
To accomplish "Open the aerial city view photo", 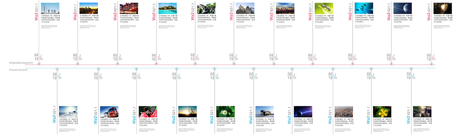I will click(x=344, y=111).
